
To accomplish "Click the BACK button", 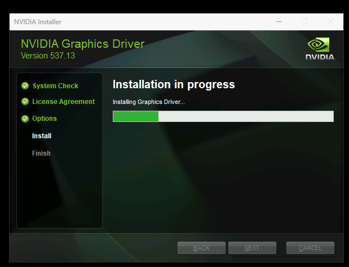I will pos(201,248).
